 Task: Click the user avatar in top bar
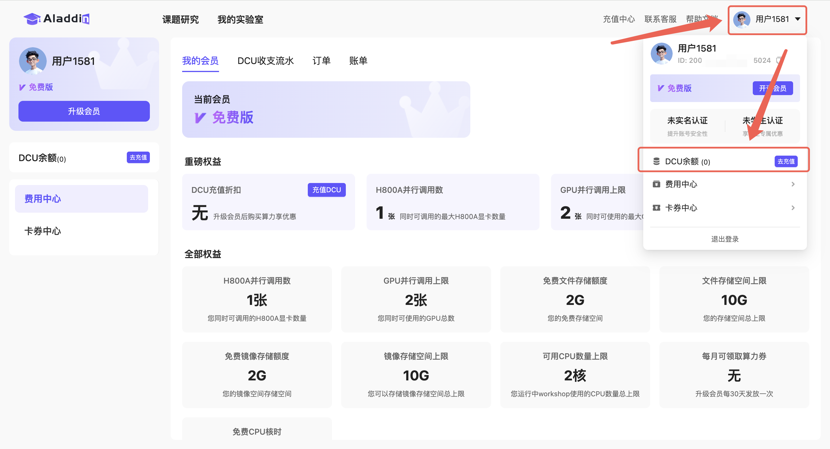tap(742, 19)
